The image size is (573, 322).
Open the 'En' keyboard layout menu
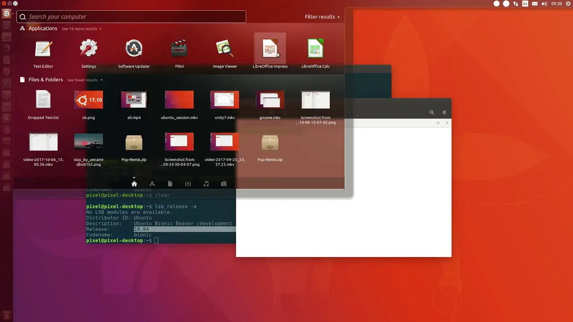click(x=526, y=4)
